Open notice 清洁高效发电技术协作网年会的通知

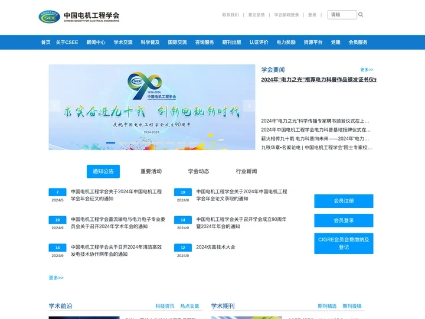point(116,250)
